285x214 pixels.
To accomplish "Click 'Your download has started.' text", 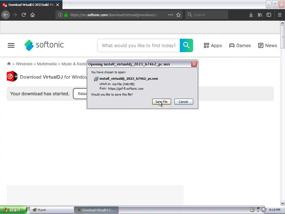I will (40, 94).
